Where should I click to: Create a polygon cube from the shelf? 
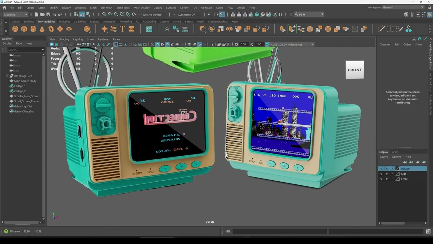click(x=24, y=29)
